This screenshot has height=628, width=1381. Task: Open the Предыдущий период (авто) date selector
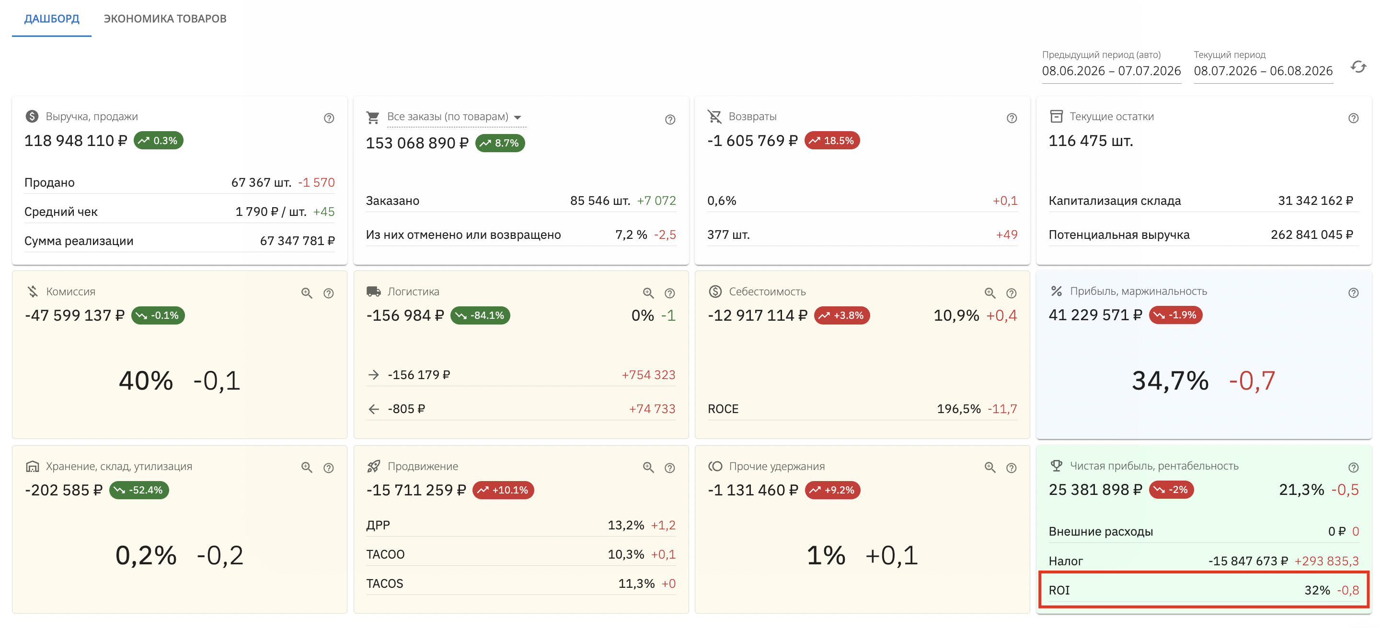click(x=1111, y=71)
